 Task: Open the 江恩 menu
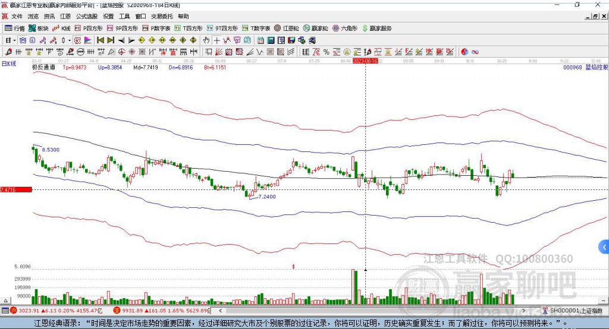coord(65,16)
